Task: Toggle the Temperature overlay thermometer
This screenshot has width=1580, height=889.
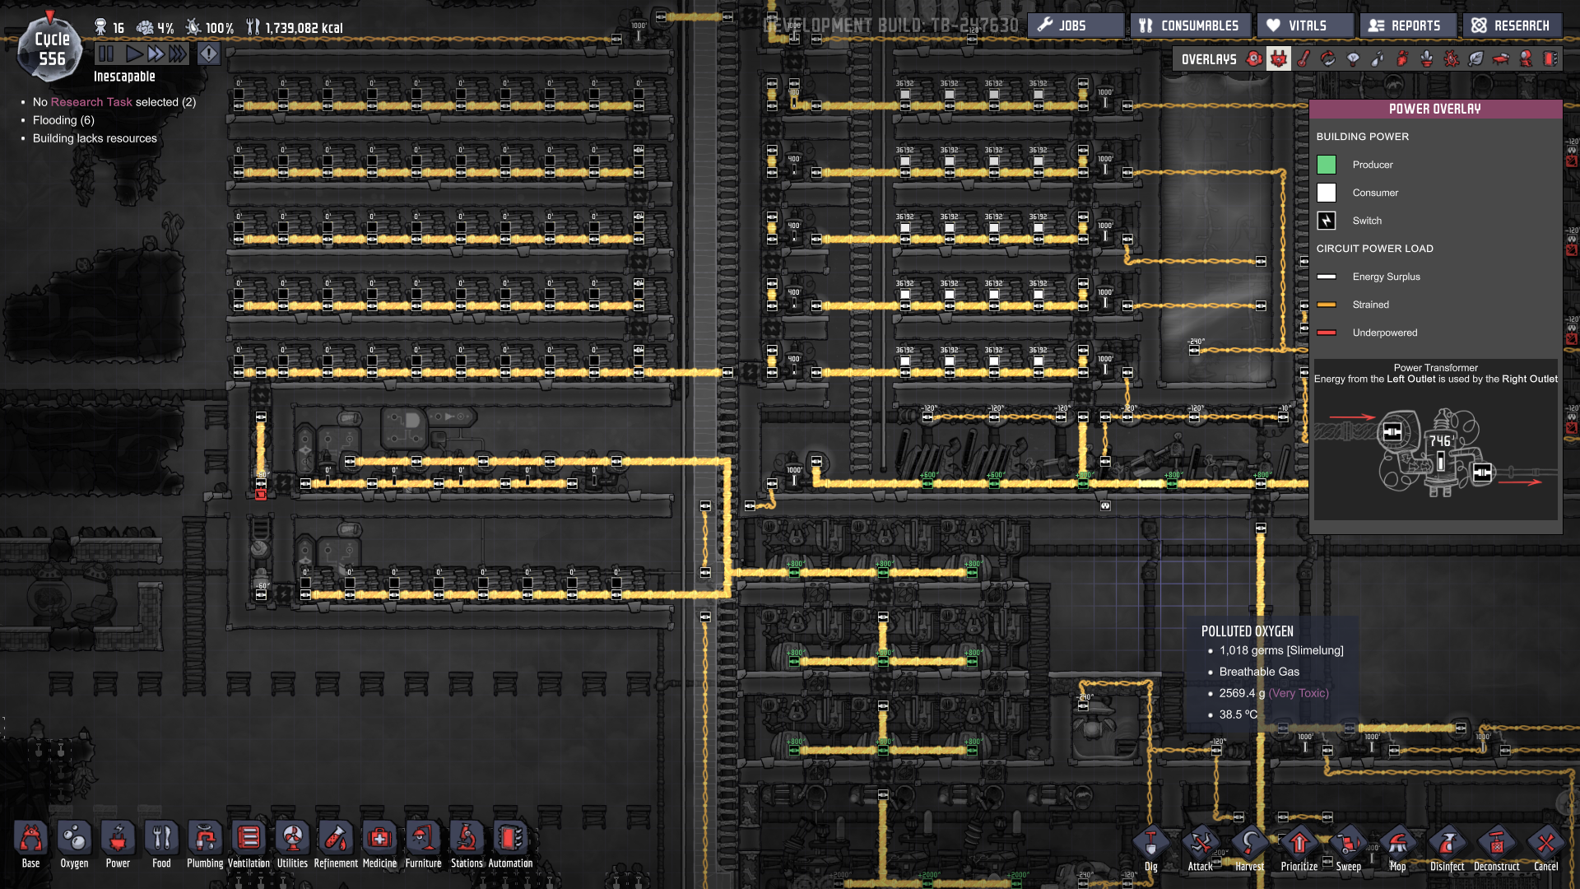Action: 1303,59
